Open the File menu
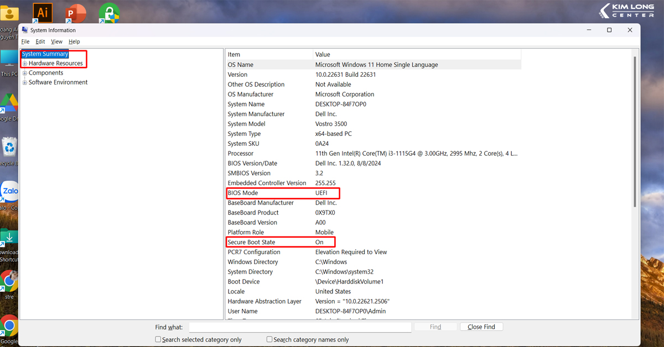Screen dimensions: 664x347 point(25,41)
